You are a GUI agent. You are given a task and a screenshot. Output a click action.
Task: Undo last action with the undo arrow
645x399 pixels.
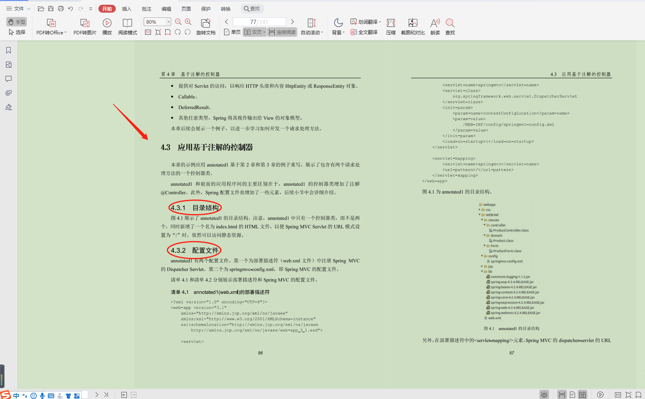tap(70, 9)
